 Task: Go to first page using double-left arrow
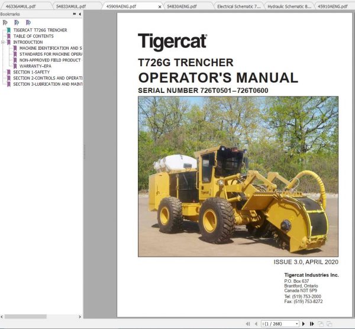248,324
